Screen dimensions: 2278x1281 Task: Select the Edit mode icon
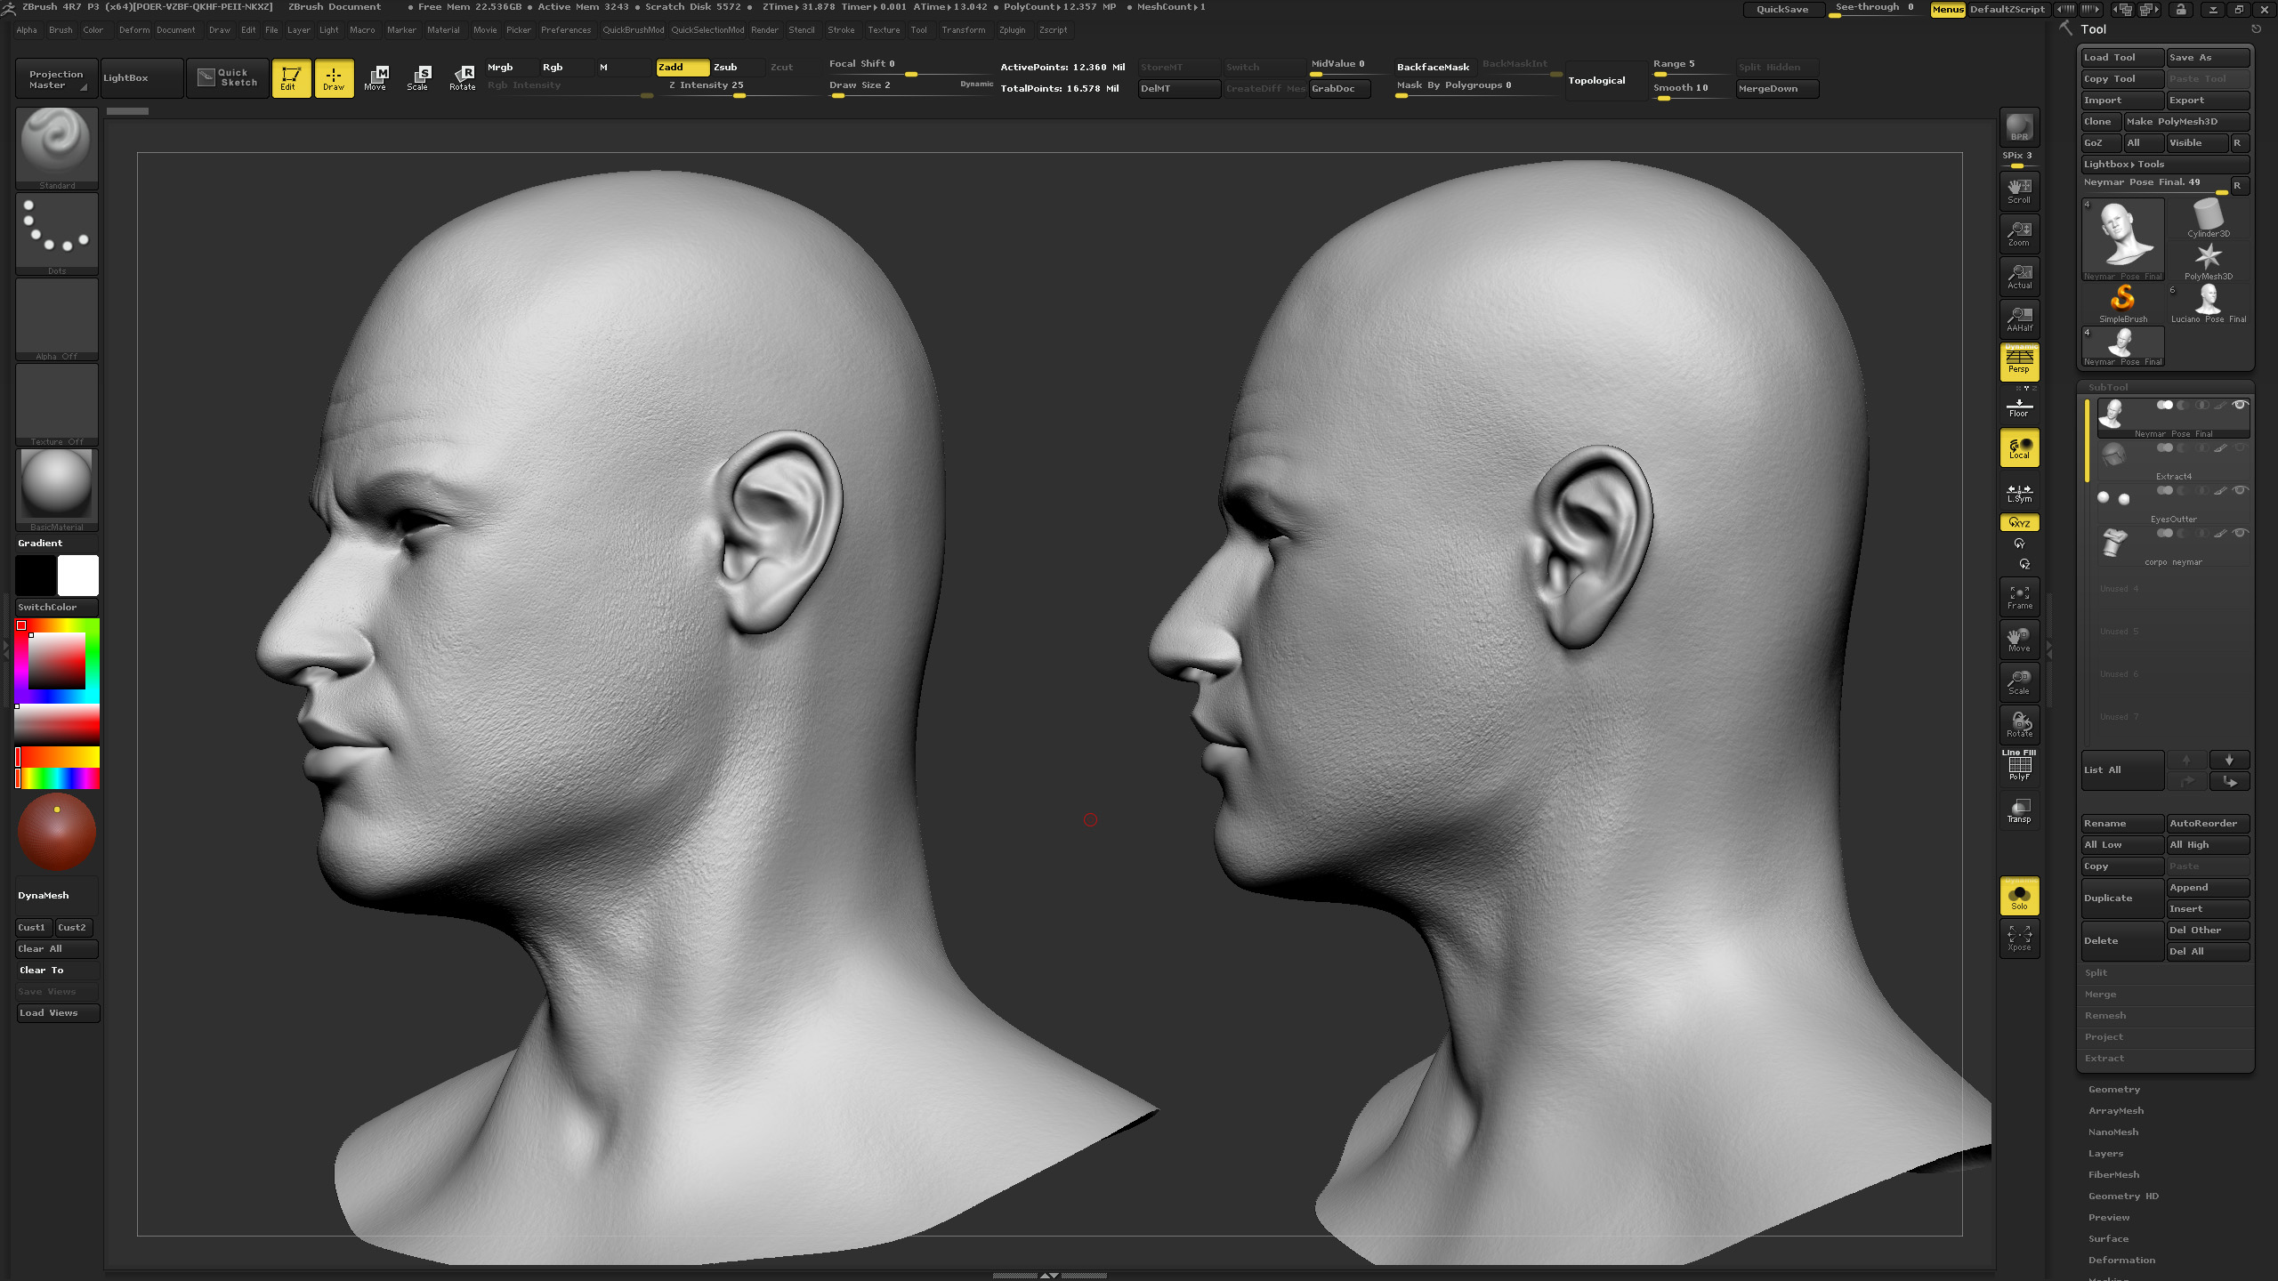coord(291,78)
